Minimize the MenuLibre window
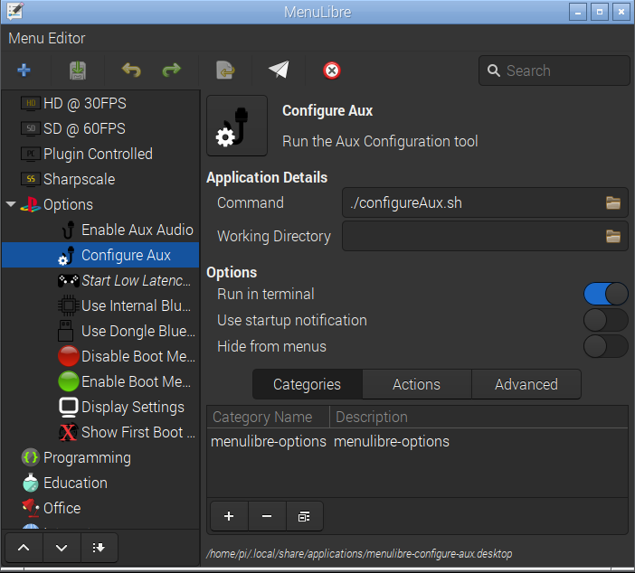The image size is (635, 573). click(578, 12)
